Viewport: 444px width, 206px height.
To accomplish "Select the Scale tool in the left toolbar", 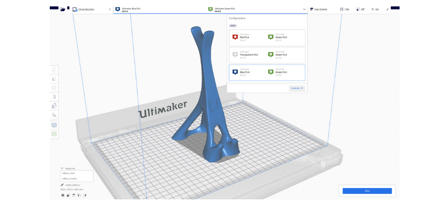I will (54, 79).
